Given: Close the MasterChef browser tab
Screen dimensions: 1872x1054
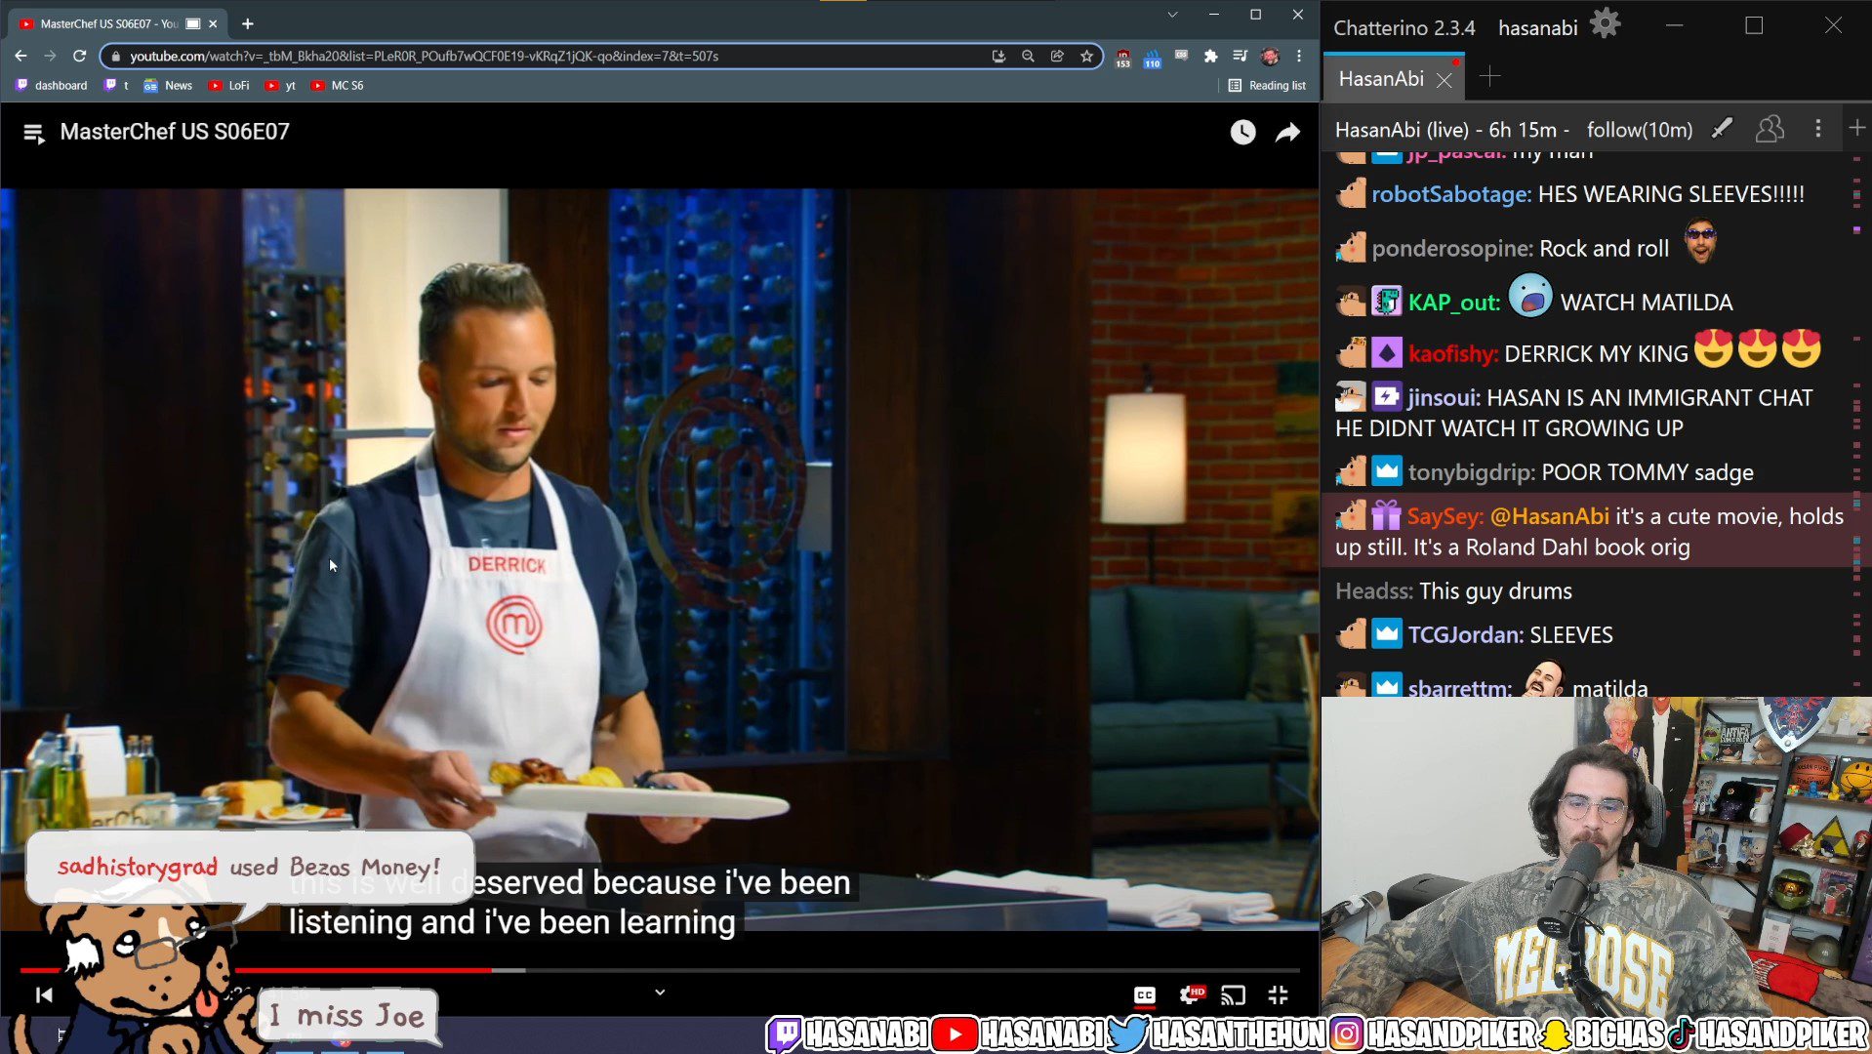Looking at the screenshot, I should click(x=213, y=23).
